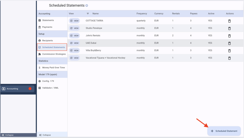This screenshot has width=244, height=138.
Task: Open the info icon beside Scheduled Statements
Action: tap(87, 6)
